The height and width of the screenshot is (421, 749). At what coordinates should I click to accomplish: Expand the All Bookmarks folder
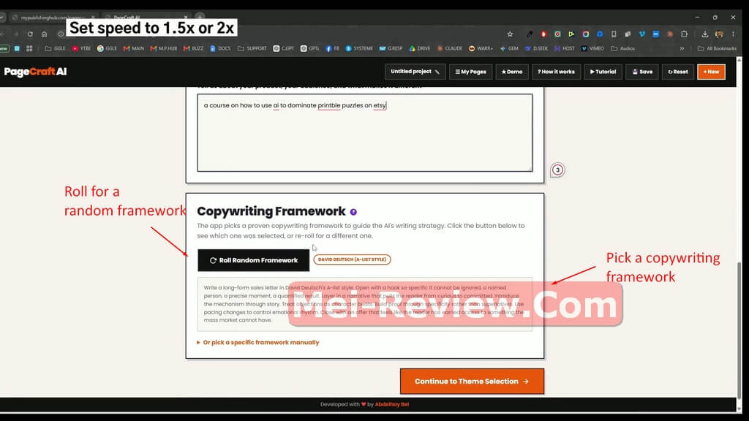(x=717, y=48)
